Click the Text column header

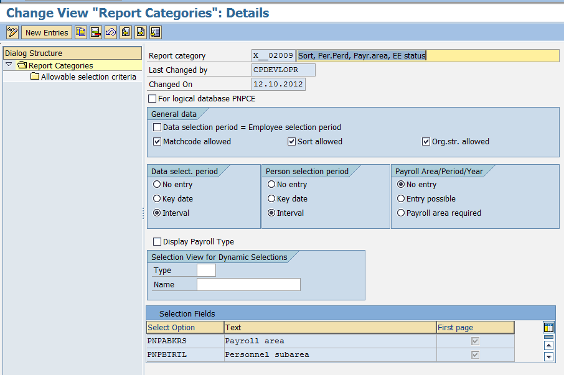330,328
